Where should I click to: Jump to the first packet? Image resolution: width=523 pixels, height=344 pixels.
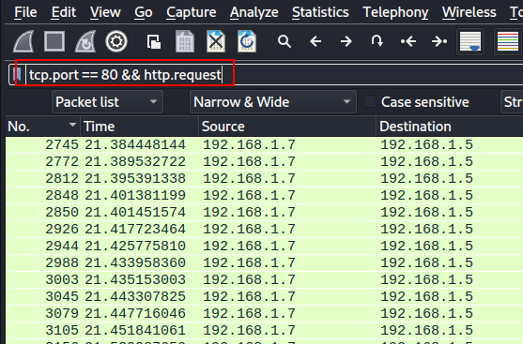pyautogui.click(x=408, y=41)
